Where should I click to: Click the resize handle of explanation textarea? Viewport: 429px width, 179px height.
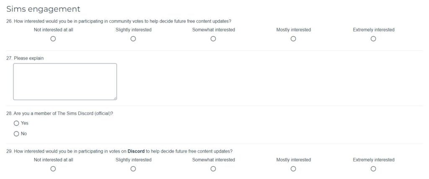[x=115, y=98]
